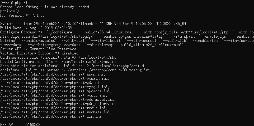Click the phpinfo() heading line

[x=10, y=11]
